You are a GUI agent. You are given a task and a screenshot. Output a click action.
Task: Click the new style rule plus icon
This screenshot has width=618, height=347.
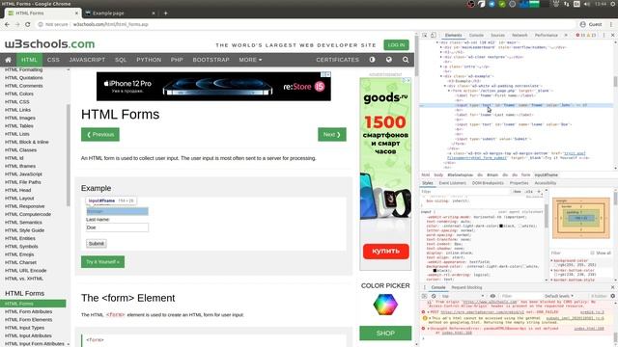point(539,192)
